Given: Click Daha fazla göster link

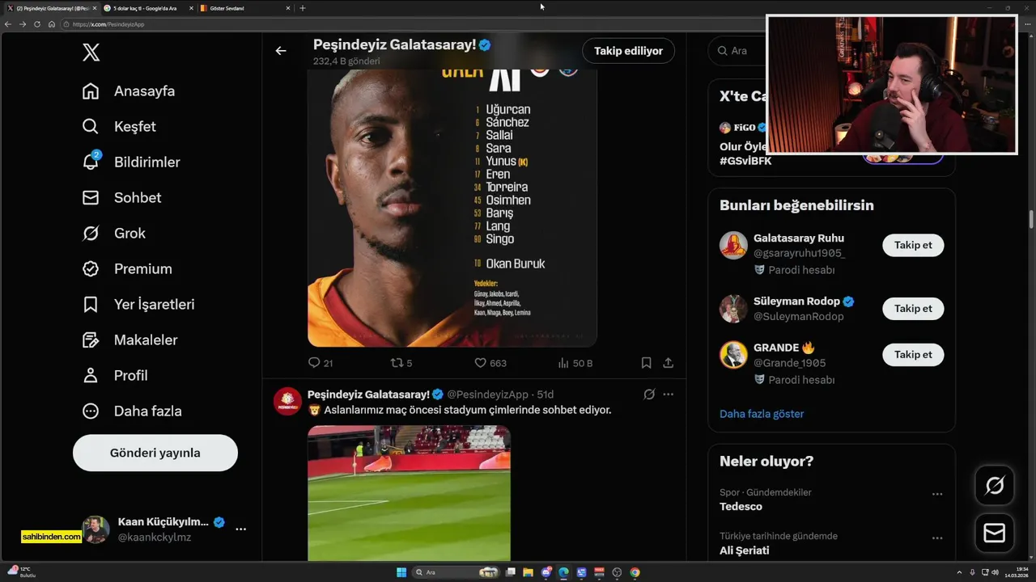Looking at the screenshot, I should 762,414.
